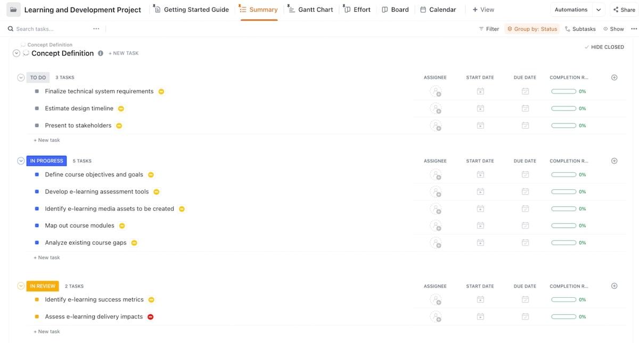
Task: Open the Automations dropdown arrow
Action: (x=599, y=10)
